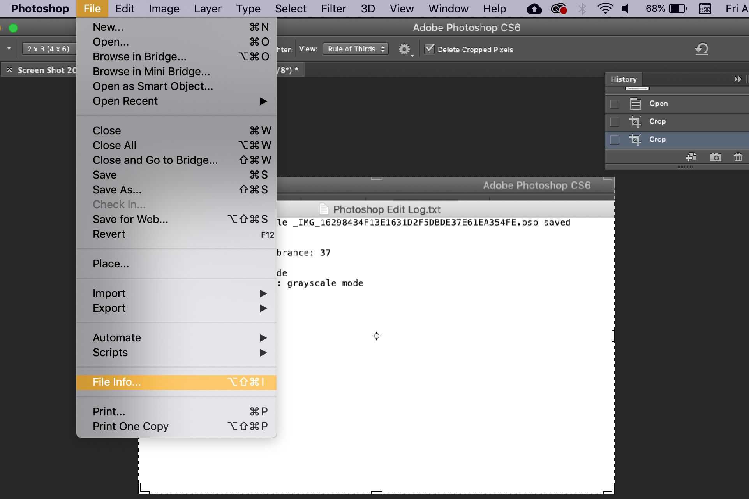Select Browse in Bridge...
Image resolution: width=749 pixels, height=499 pixels.
point(176,56)
